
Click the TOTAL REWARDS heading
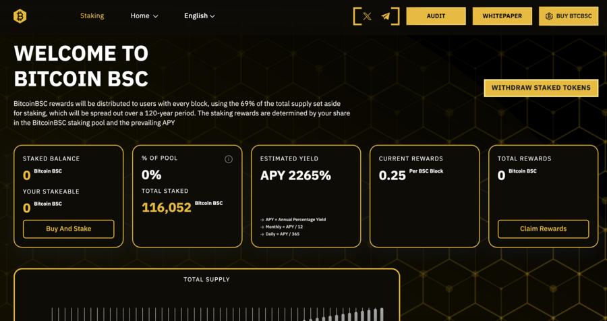click(524, 158)
